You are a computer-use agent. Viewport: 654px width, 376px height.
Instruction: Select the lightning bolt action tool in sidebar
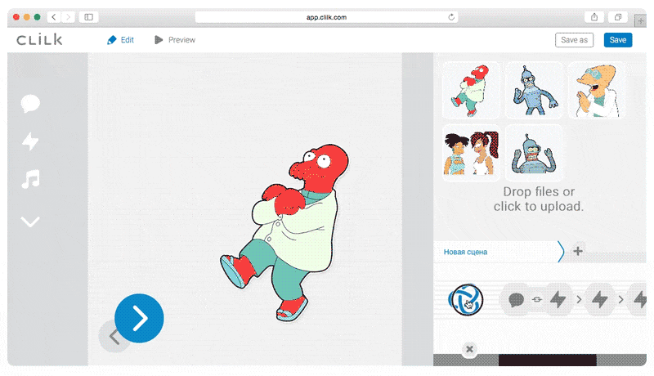click(30, 141)
